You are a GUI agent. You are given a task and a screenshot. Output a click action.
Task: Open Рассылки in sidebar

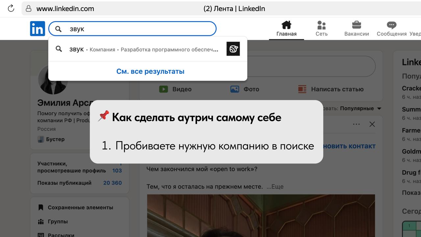click(x=56, y=235)
